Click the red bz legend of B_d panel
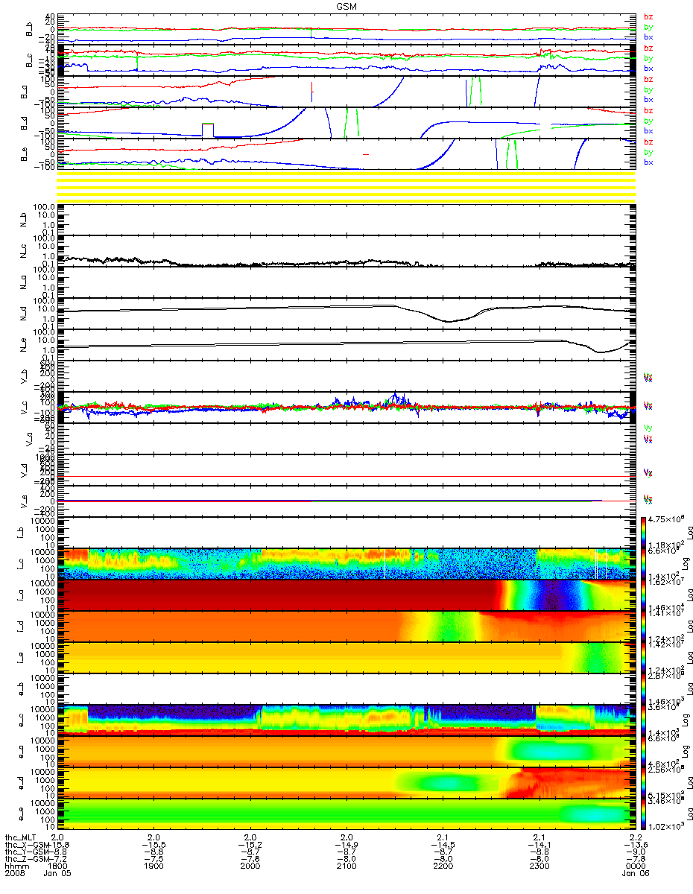Viewport: 693px width, 894px height. [648, 110]
